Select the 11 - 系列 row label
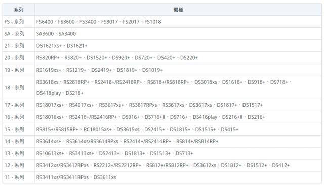324x187 pixels. [14, 177]
